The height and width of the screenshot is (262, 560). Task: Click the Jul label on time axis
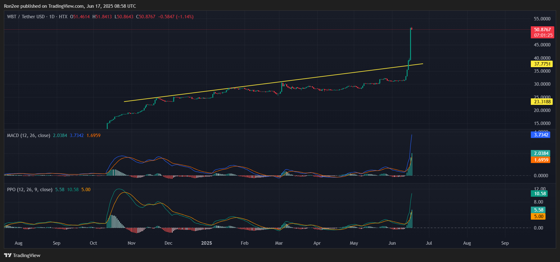point(429,243)
